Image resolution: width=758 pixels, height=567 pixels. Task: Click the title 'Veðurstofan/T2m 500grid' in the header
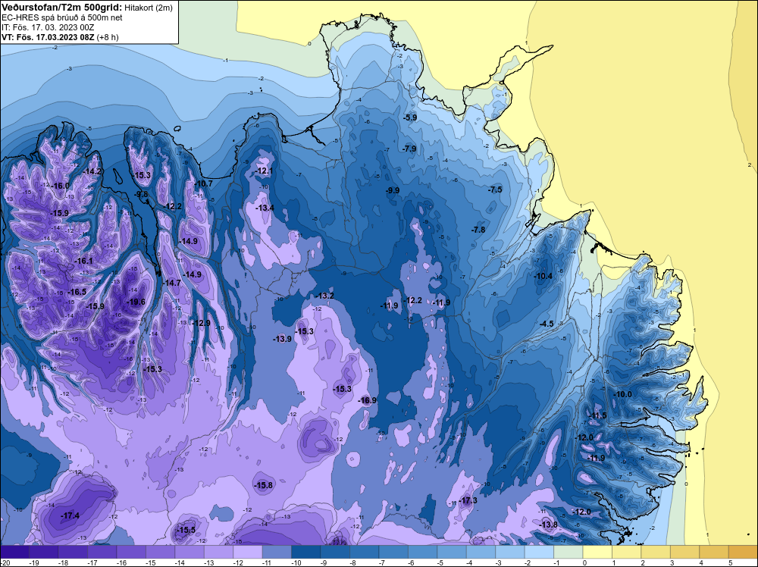pos(61,7)
